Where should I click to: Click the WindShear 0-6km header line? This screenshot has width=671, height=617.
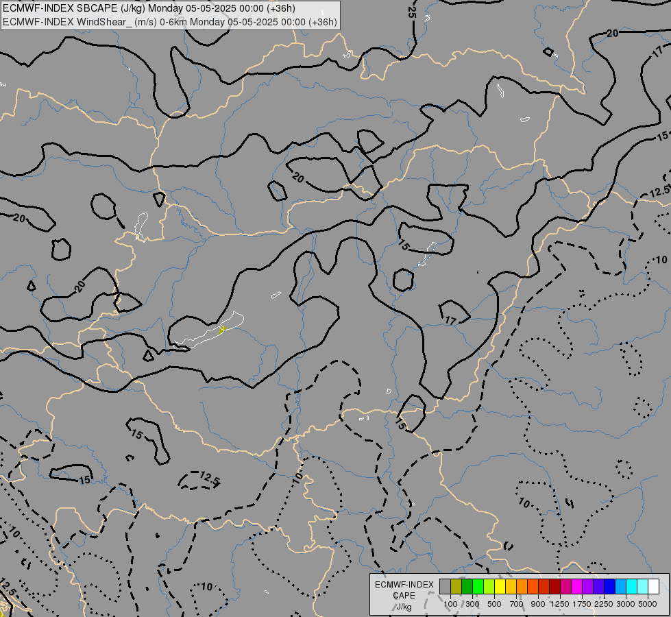169,22
